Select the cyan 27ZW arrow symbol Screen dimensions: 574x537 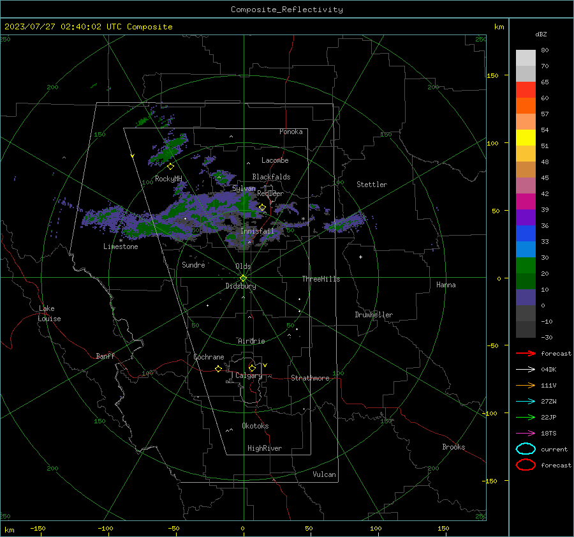click(x=526, y=402)
